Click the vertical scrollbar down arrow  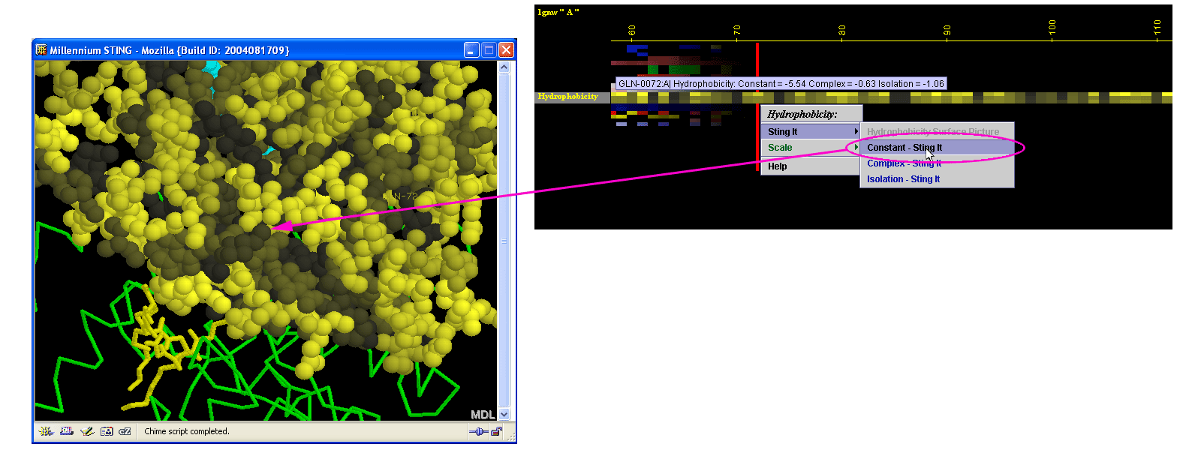coord(504,414)
